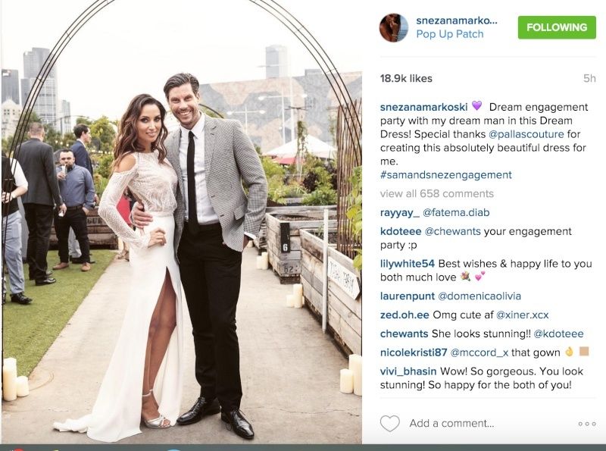Click the engagement party photo
Viewport: 606px width, 451px height.
click(182, 221)
